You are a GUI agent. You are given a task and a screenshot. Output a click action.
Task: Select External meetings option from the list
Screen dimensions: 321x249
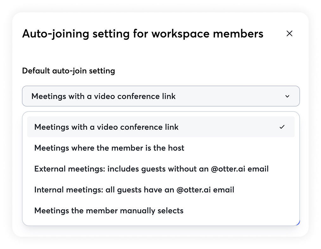[151, 169]
